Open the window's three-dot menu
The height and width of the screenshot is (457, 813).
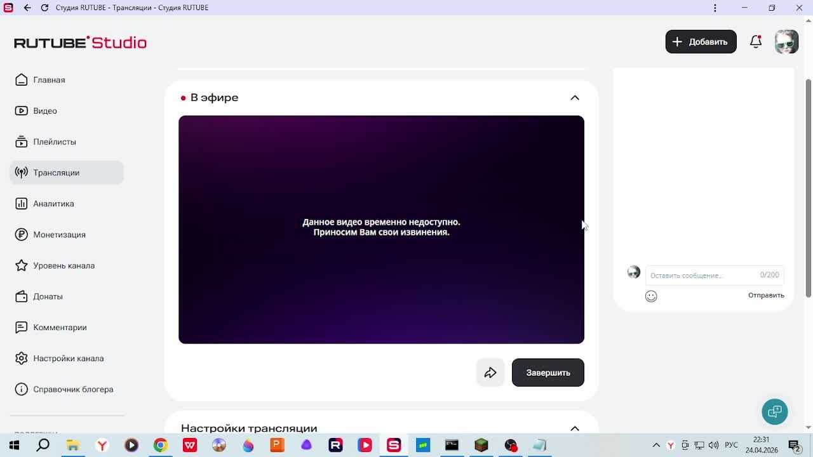715,8
